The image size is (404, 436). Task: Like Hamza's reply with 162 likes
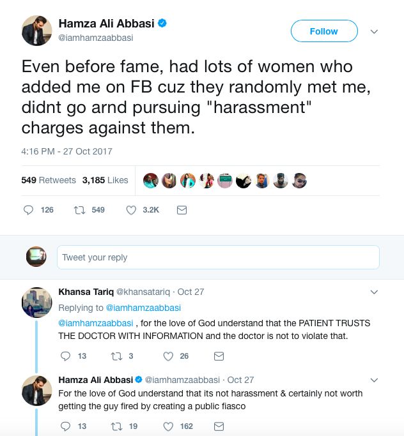tap(168, 426)
